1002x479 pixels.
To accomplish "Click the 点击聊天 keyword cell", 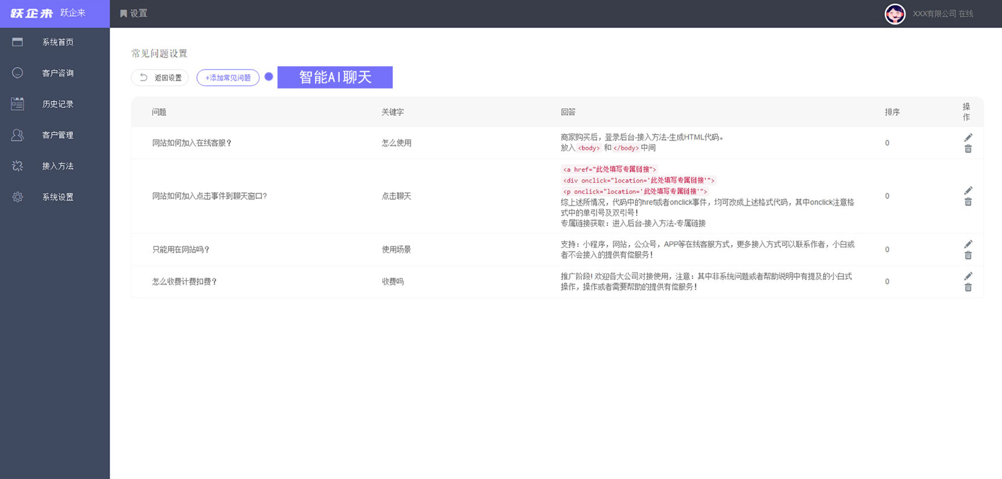I will (396, 196).
